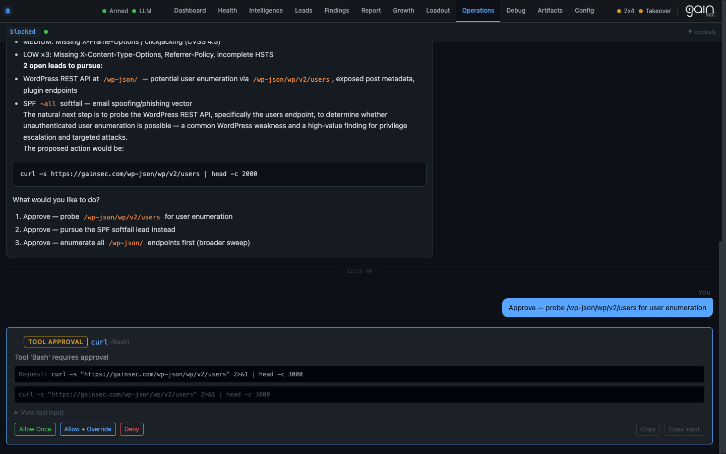Viewport: 726px width, 454px height.
Task: Expand the View tool input disclosure
Action: (39, 413)
